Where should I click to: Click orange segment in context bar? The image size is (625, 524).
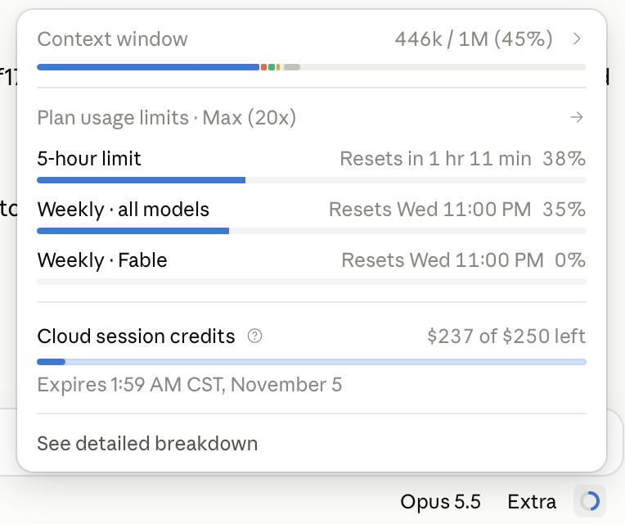(x=263, y=67)
